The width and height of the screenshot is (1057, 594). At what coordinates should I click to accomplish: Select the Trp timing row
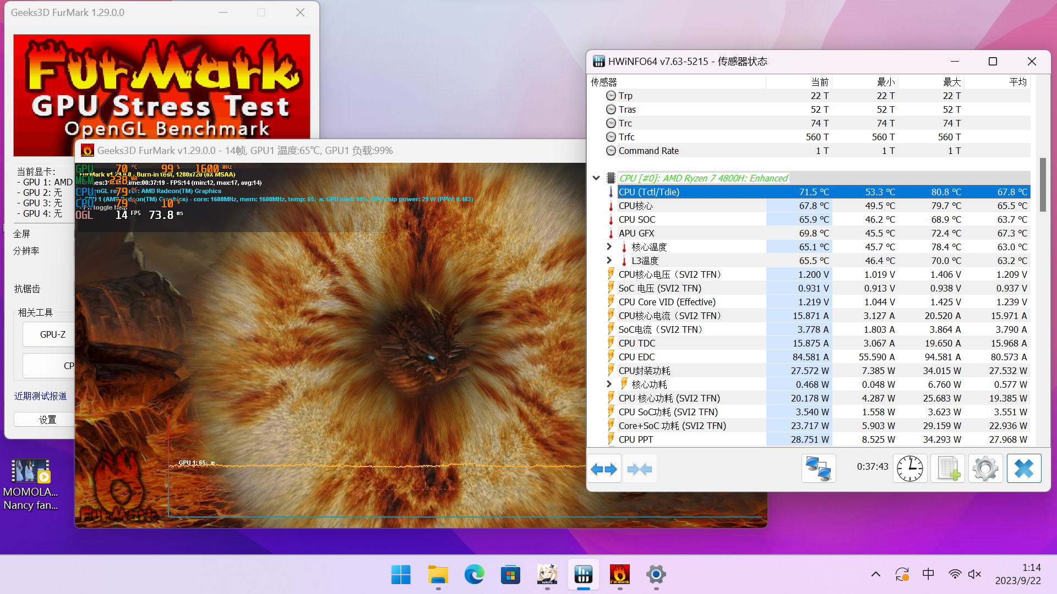pos(818,96)
